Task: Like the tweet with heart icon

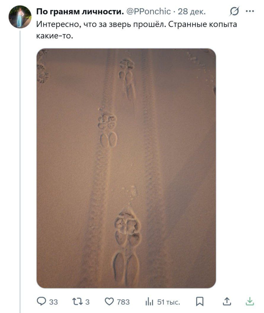Action: (x=109, y=301)
